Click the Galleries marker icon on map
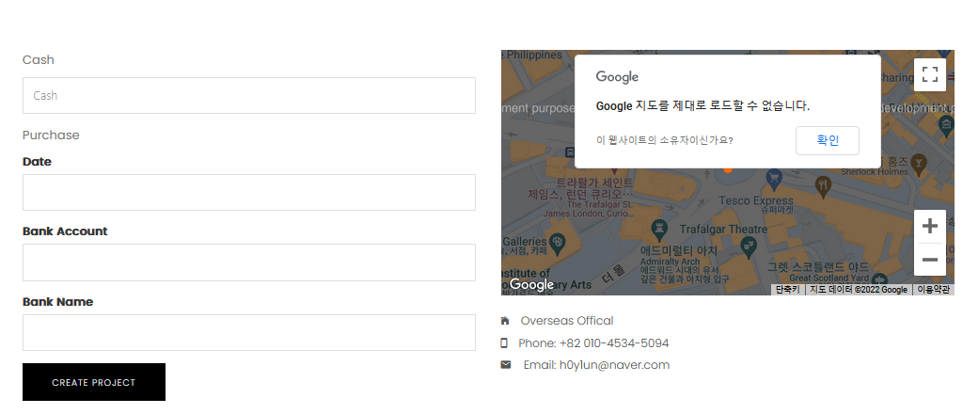 click(557, 242)
